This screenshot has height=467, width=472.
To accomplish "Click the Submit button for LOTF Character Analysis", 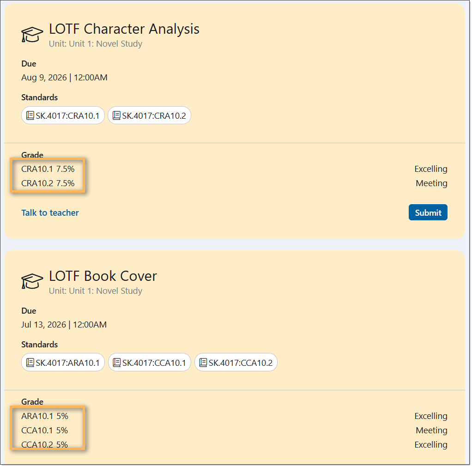I will (428, 212).
